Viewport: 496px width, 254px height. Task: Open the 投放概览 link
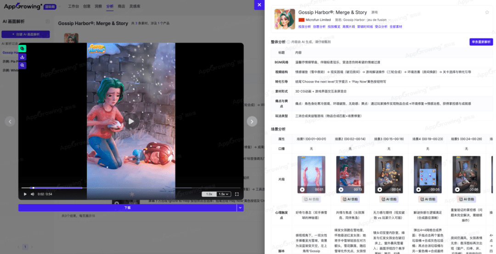tap(334, 27)
